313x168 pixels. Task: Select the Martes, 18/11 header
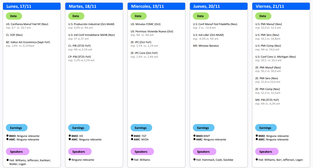coord(94,7)
